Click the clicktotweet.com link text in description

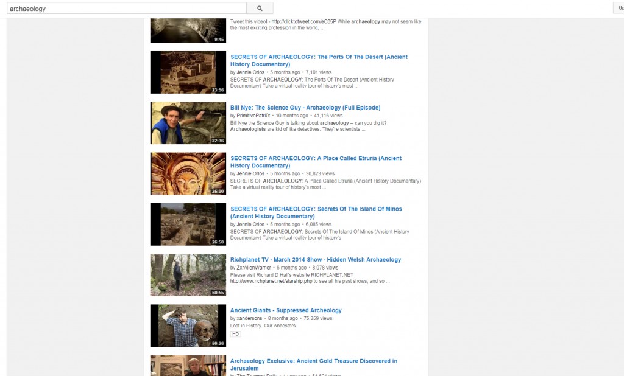(303, 22)
